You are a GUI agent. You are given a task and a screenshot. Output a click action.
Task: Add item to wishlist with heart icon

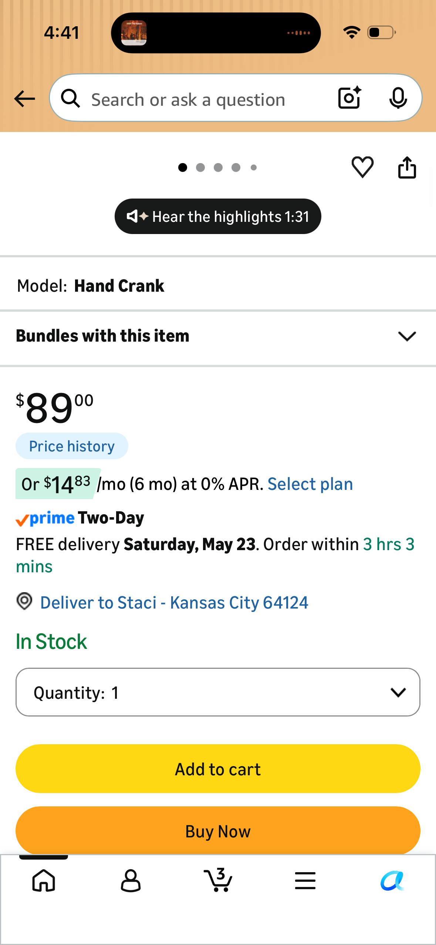tap(362, 167)
